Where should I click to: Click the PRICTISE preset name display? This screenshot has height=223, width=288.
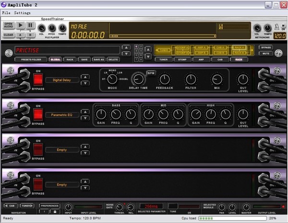pyautogui.click(x=67, y=50)
